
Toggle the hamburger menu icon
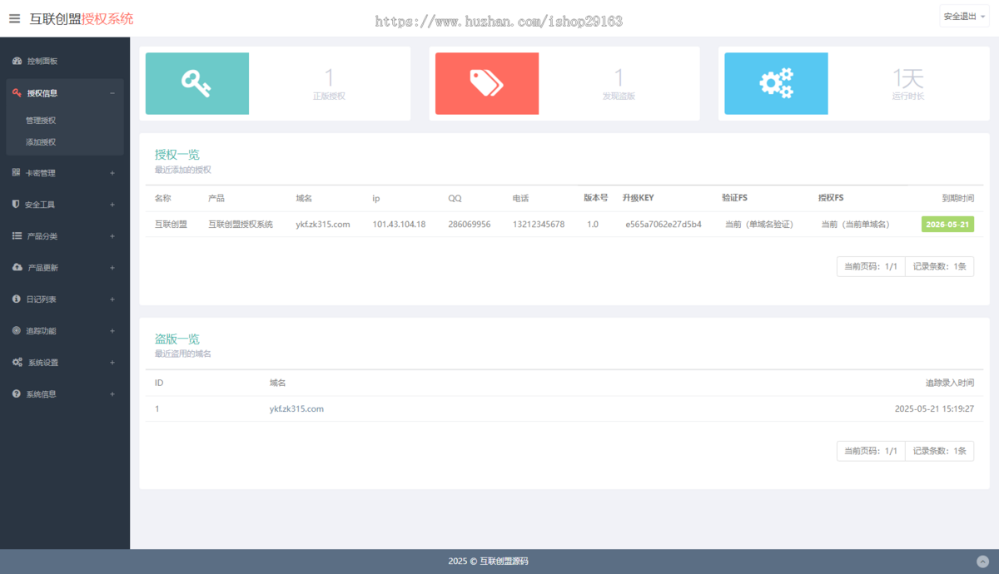coord(15,18)
